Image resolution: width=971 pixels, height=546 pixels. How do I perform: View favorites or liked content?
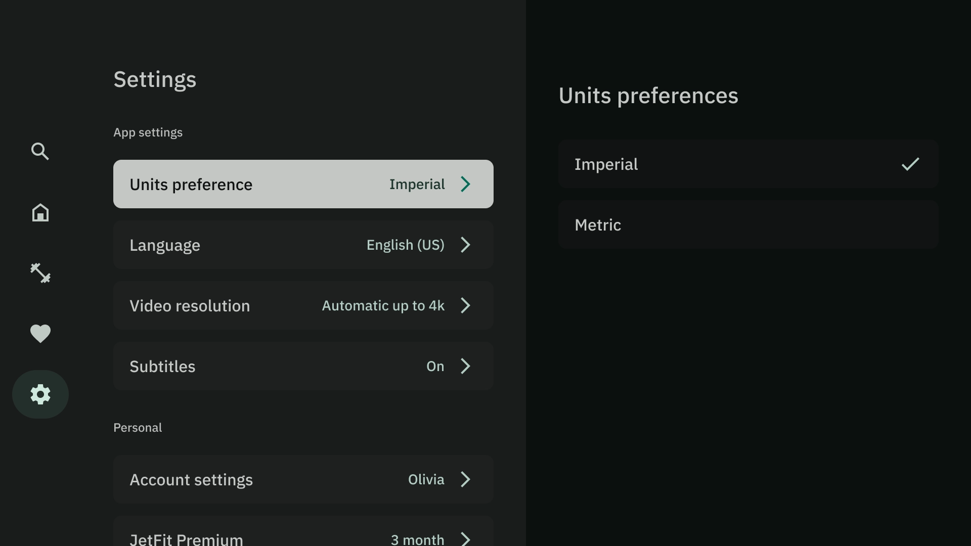[40, 333]
